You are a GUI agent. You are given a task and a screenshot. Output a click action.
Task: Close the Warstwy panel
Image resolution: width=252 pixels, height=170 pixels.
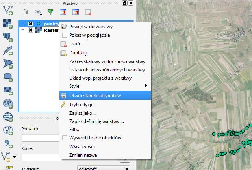pos(131,3)
